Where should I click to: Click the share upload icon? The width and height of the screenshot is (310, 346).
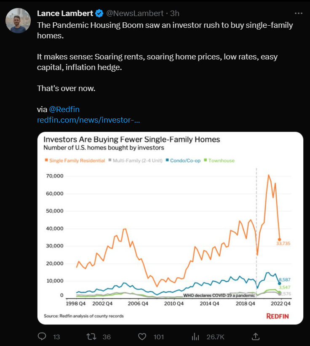[x=255, y=336]
